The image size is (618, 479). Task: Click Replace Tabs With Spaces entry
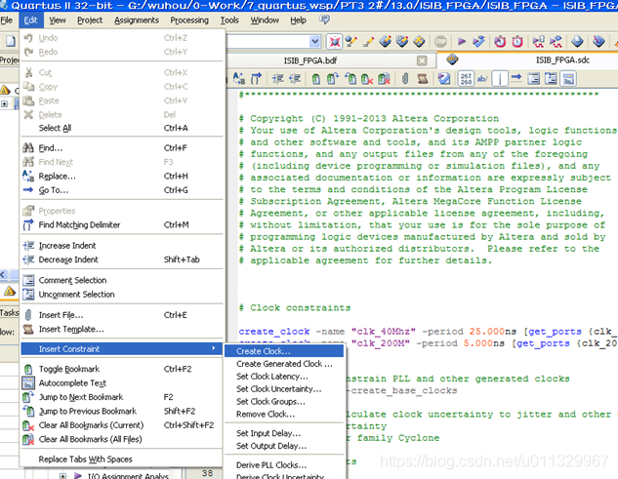pos(122,459)
